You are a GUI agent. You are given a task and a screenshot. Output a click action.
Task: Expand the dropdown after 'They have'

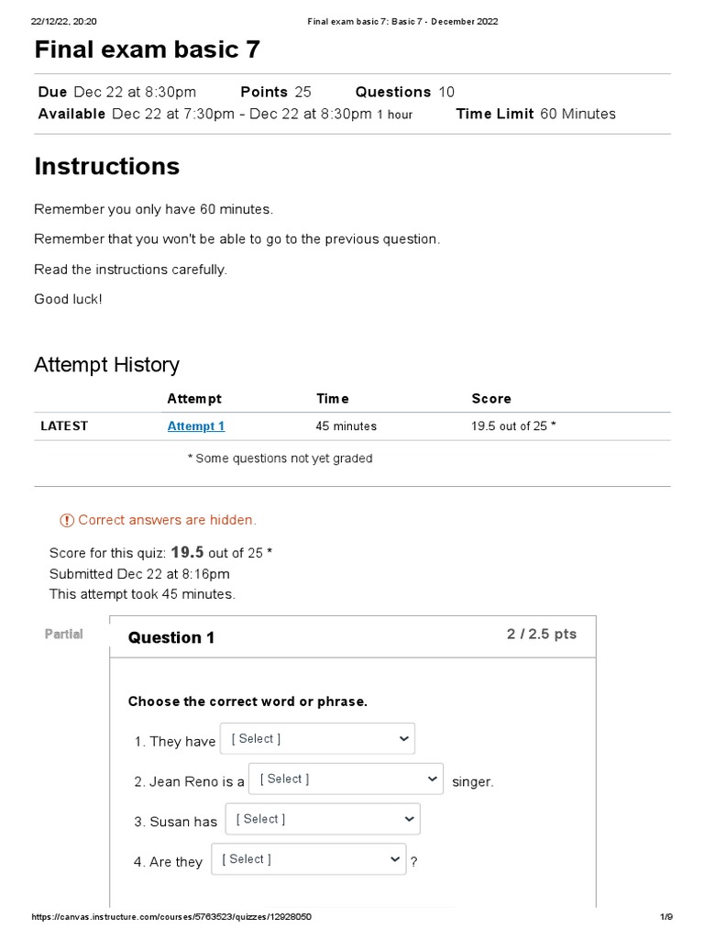(x=317, y=739)
